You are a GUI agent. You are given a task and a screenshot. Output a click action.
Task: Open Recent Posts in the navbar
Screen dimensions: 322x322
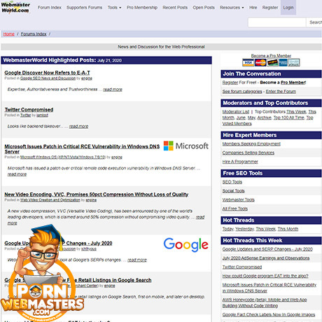click(175, 8)
